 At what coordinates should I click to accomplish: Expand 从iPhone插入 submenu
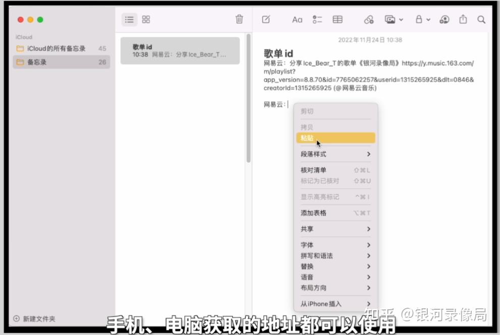click(335, 304)
